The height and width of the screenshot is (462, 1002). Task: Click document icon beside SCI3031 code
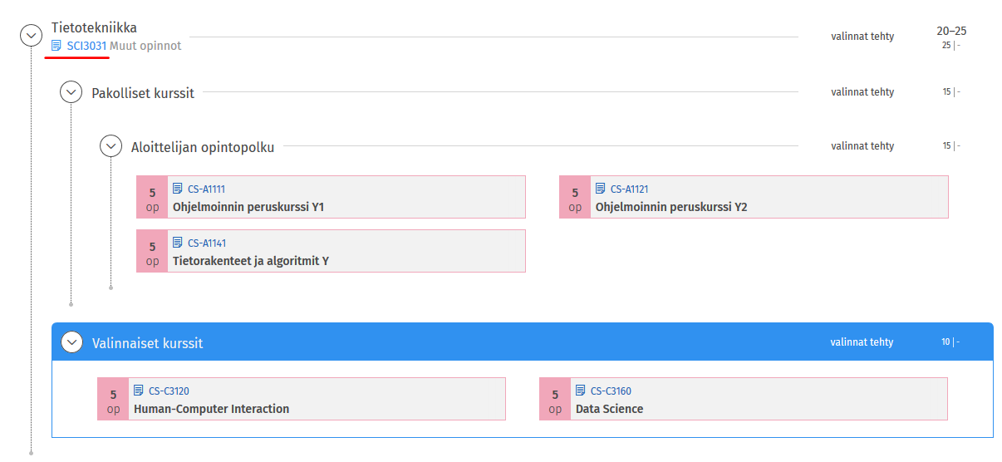coord(56,46)
